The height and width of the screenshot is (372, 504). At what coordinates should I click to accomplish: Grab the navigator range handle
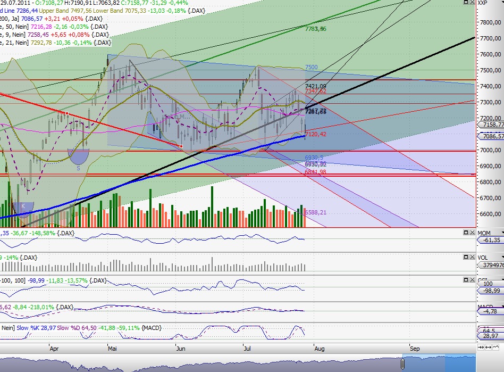pos(402,364)
